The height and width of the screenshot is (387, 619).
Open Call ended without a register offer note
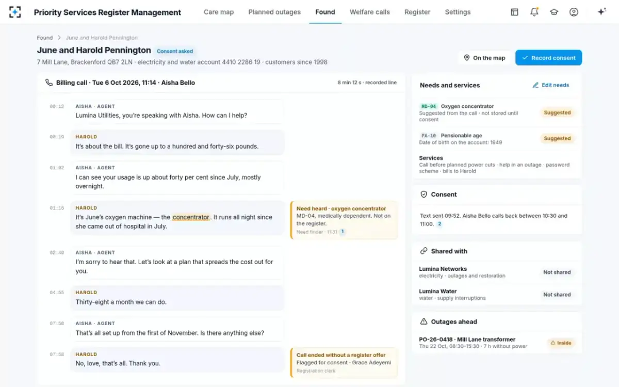(344, 362)
